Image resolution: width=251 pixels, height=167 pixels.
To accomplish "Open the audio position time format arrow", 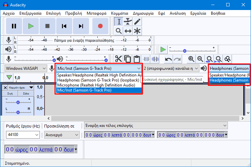I will (76, 149).
